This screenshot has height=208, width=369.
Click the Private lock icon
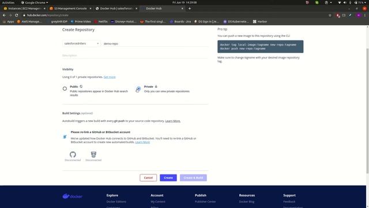[156, 87]
